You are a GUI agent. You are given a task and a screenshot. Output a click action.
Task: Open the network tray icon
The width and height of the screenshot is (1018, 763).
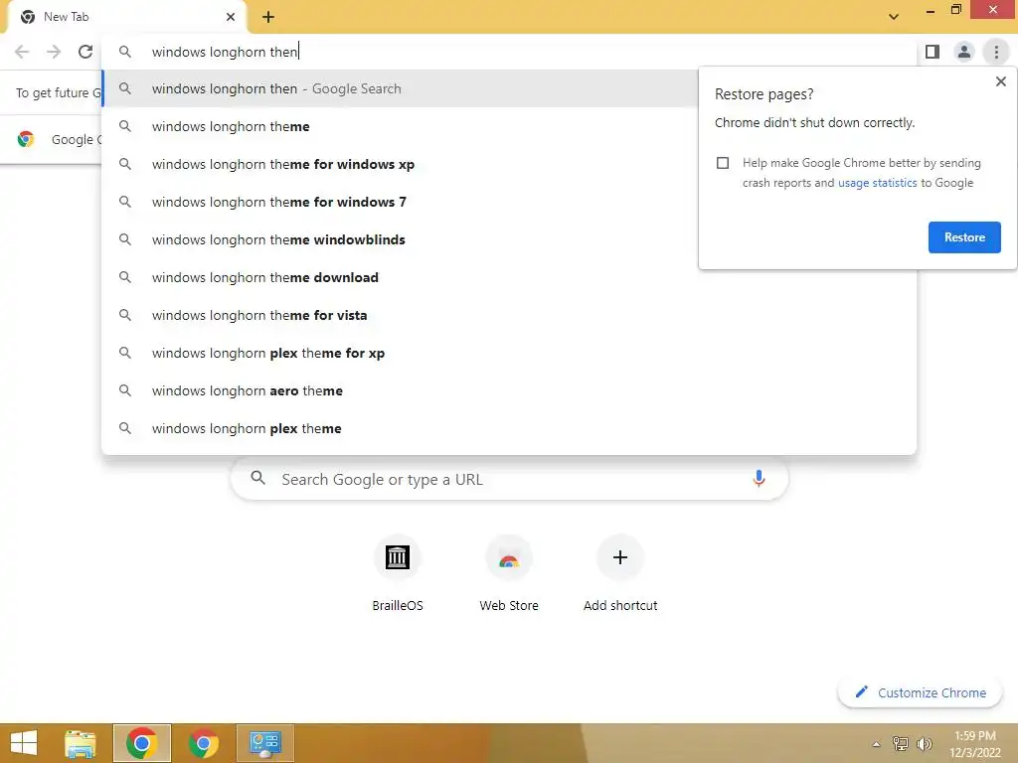point(900,743)
